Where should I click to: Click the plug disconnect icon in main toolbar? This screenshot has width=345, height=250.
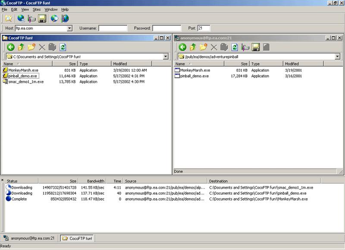tap(31, 19)
